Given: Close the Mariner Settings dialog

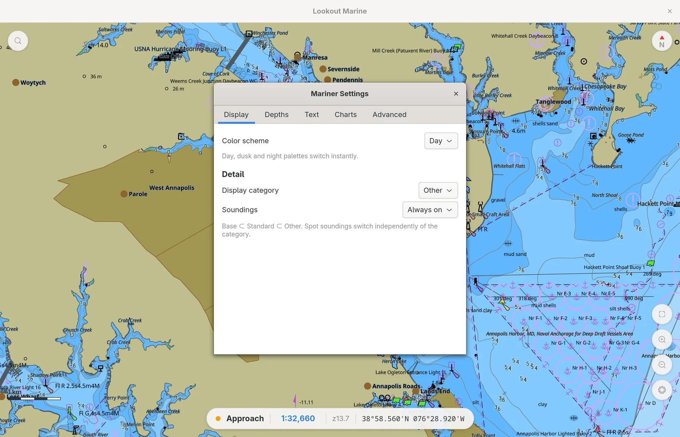Looking at the screenshot, I should tap(456, 93).
